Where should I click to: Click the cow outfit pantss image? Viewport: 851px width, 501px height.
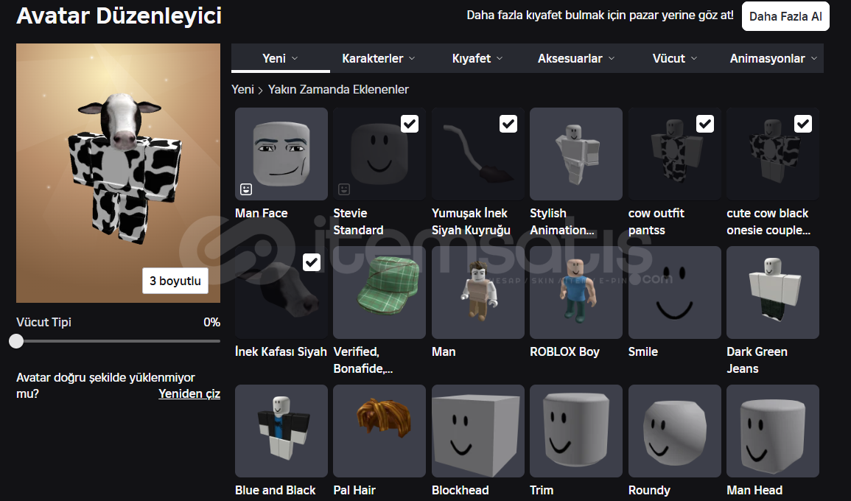(x=675, y=153)
